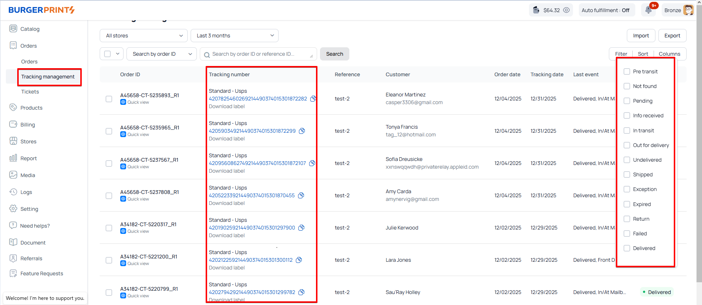
Task: Toggle balance visibility eye icon
Action: pyautogui.click(x=566, y=10)
